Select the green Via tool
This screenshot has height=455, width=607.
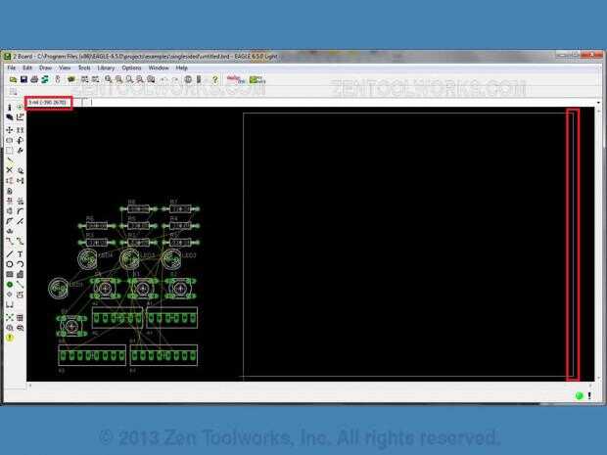pyautogui.click(x=10, y=285)
